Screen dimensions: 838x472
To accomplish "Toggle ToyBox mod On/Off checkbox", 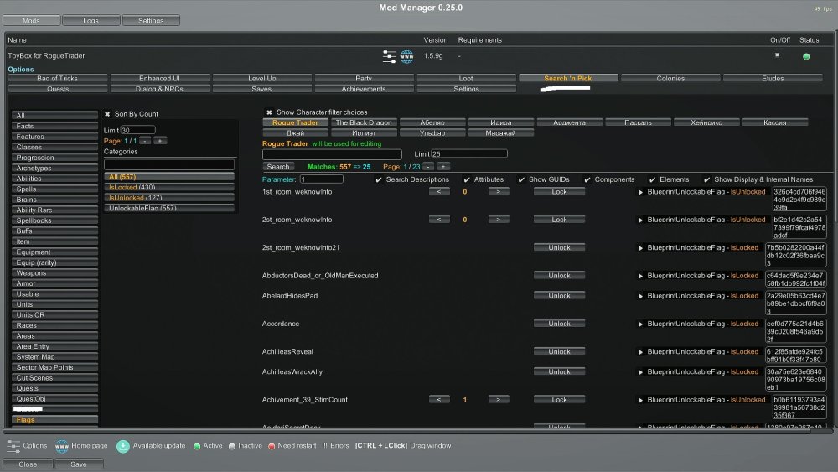I will (777, 55).
